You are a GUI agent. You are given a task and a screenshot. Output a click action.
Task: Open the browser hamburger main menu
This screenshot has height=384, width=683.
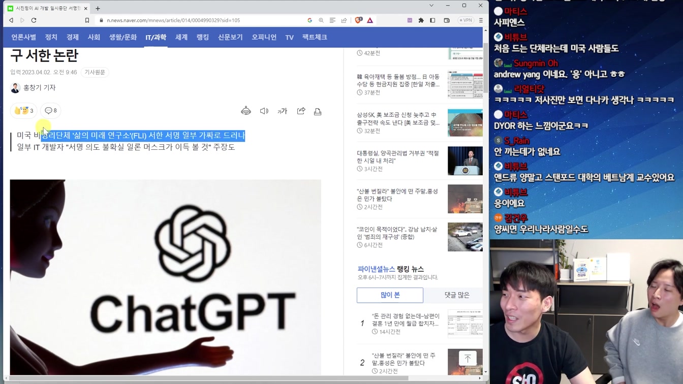[x=481, y=20]
